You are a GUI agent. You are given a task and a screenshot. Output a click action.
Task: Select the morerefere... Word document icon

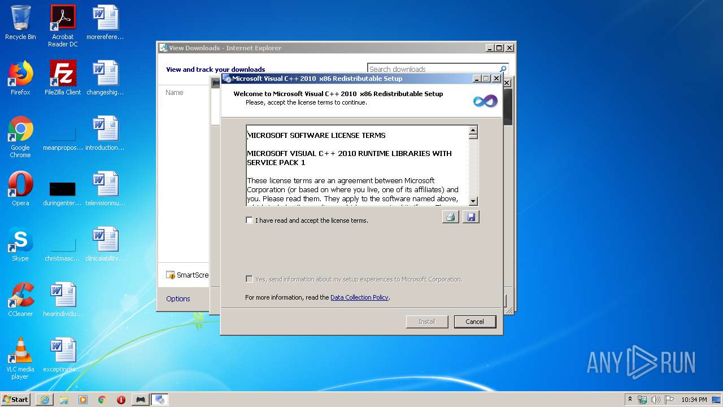105,23
